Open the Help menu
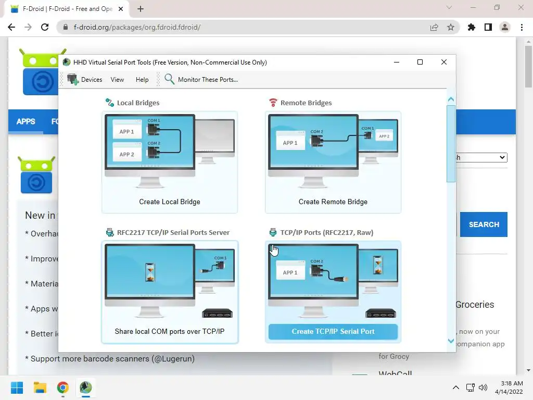 [x=142, y=80]
